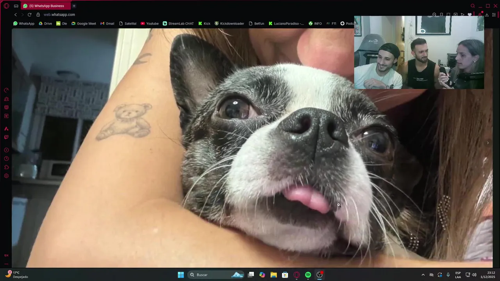Open the Kick bookmark

click(x=204, y=23)
